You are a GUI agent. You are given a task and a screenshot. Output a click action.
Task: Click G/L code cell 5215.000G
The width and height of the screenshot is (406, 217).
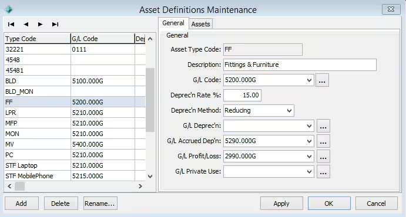point(103,176)
